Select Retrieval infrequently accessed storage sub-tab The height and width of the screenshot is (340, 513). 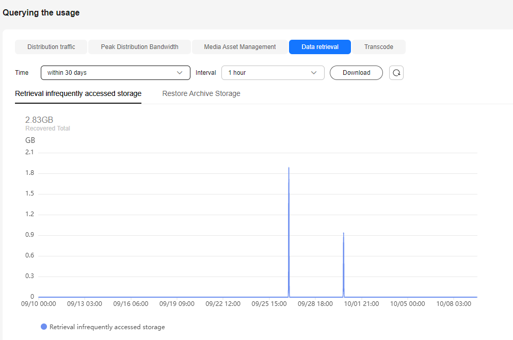(x=78, y=93)
